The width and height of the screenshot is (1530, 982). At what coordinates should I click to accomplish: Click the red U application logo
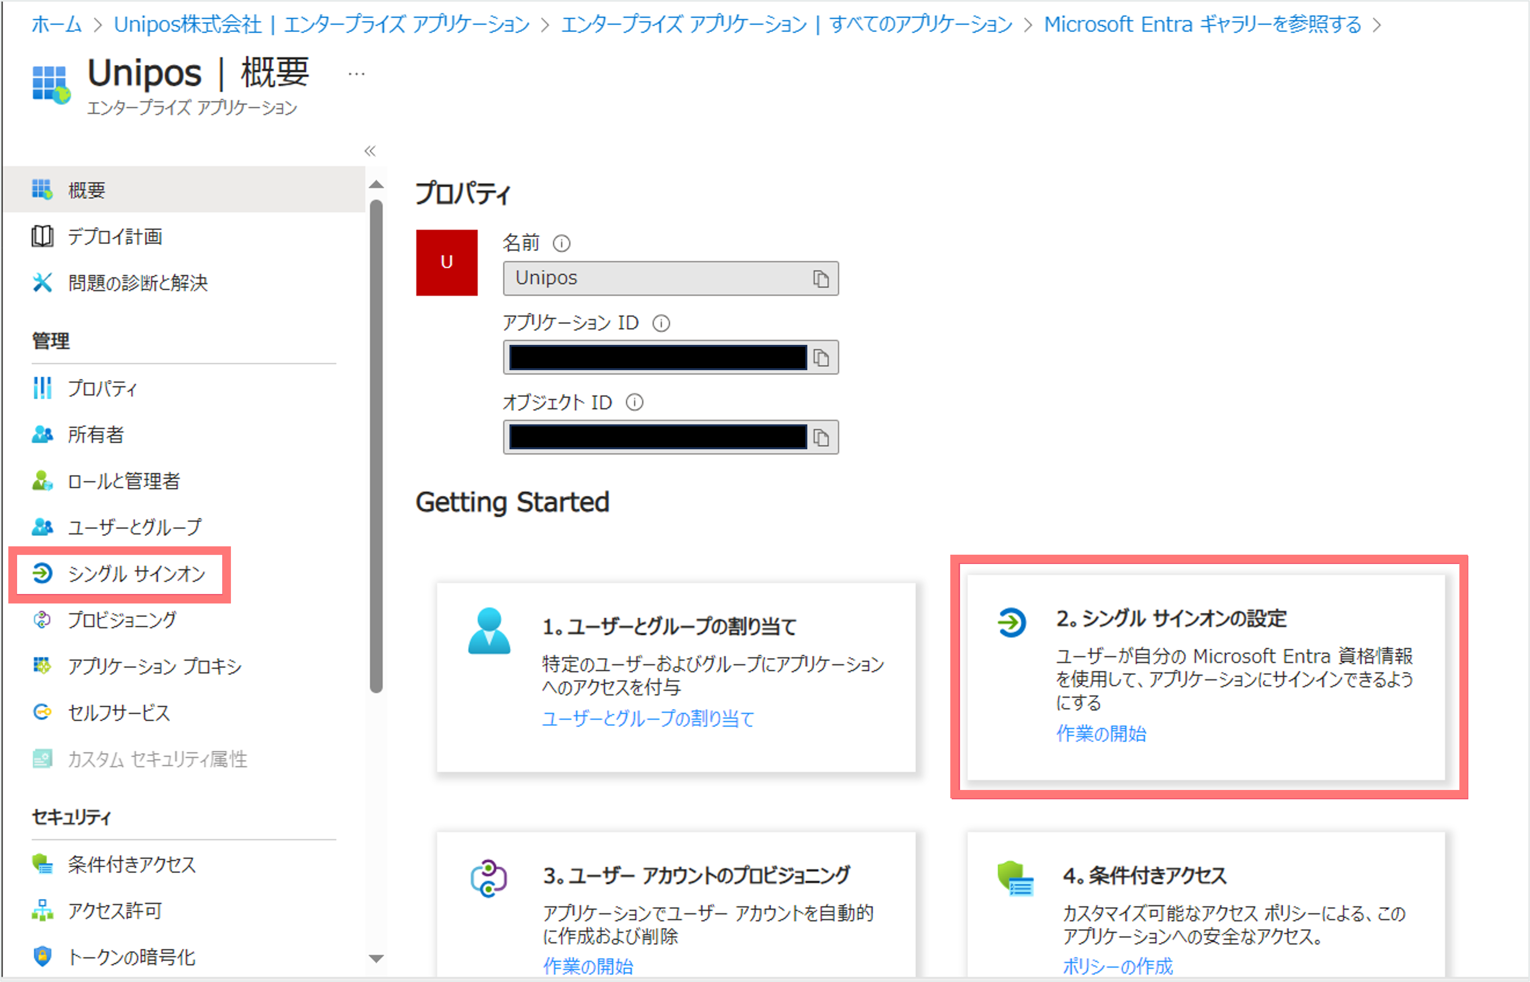(447, 263)
